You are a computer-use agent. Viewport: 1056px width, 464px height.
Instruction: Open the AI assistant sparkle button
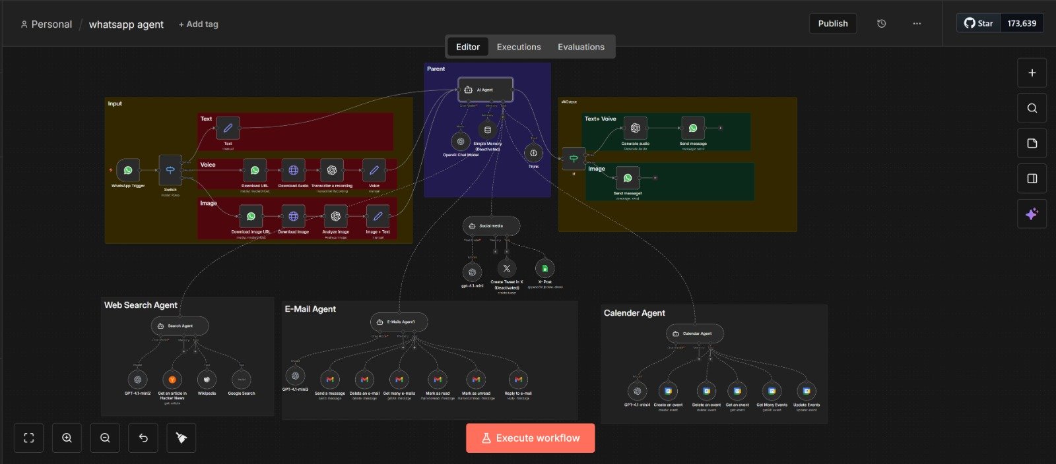(1032, 214)
